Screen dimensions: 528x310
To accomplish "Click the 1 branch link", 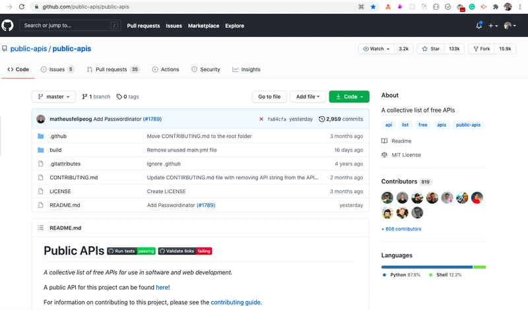I will coord(96,96).
